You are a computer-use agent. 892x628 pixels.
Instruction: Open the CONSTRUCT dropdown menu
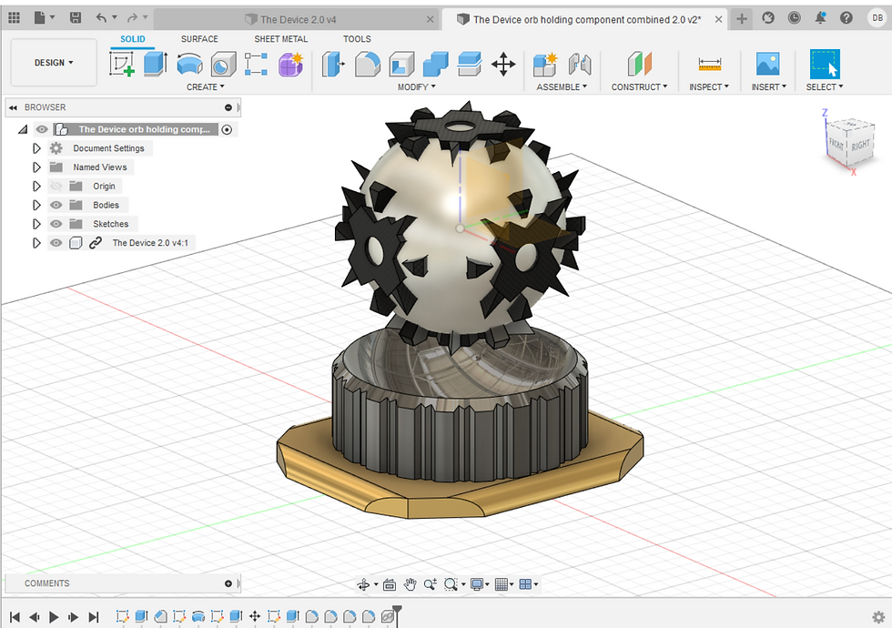pyautogui.click(x=639, y=87)
